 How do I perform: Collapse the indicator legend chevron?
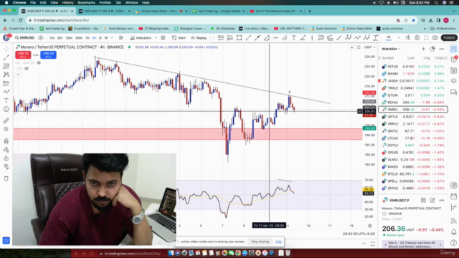[x=18, y=75]
